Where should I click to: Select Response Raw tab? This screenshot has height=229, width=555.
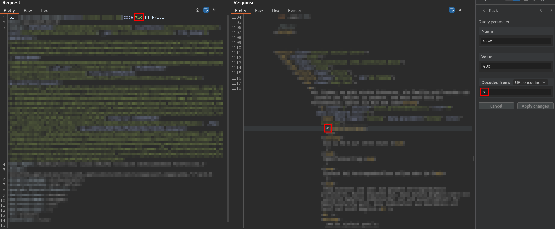point(259,10)
